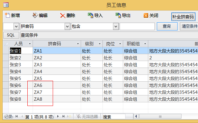Click the 查询条件 text box
The image size is (198, 123).
(109, 35)
